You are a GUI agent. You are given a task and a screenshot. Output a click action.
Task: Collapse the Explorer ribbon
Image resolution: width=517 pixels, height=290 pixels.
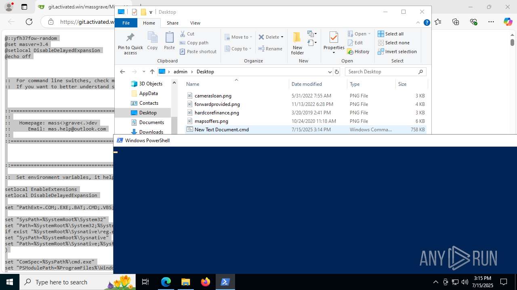418,23
